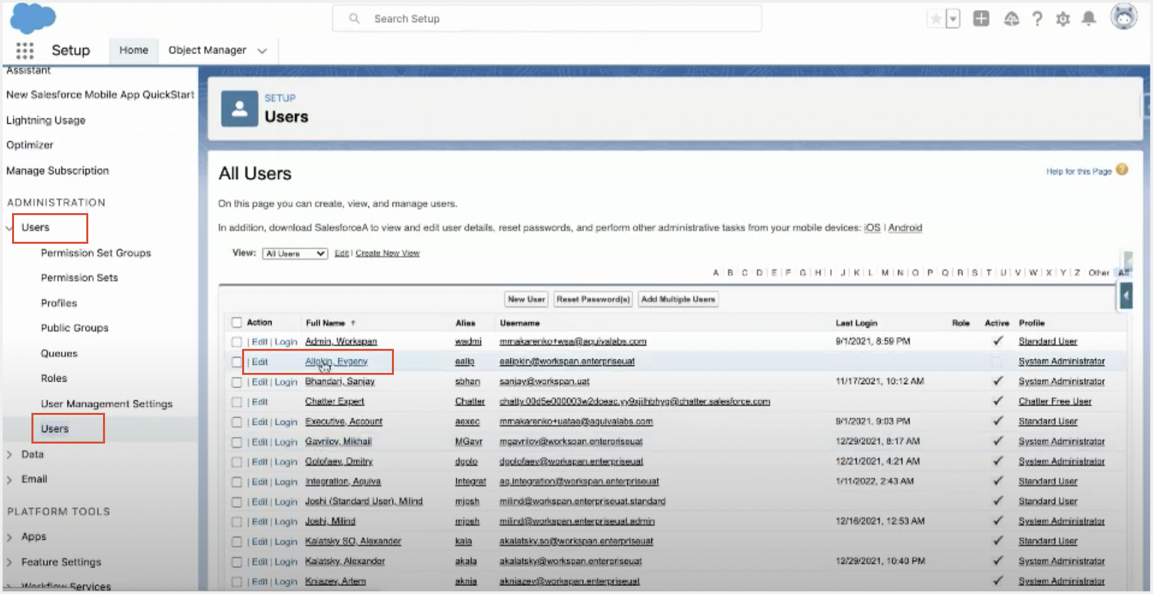Open user Gavrilov, Mikhail
Viewport: 1153px width, 594px height.
click(x=338, y=442)
